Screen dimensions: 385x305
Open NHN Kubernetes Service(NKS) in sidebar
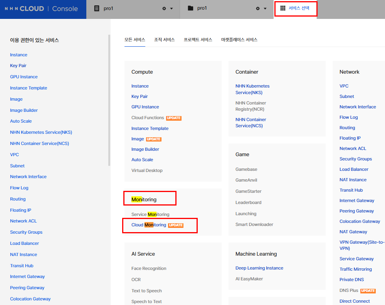(x=41, y=132)
